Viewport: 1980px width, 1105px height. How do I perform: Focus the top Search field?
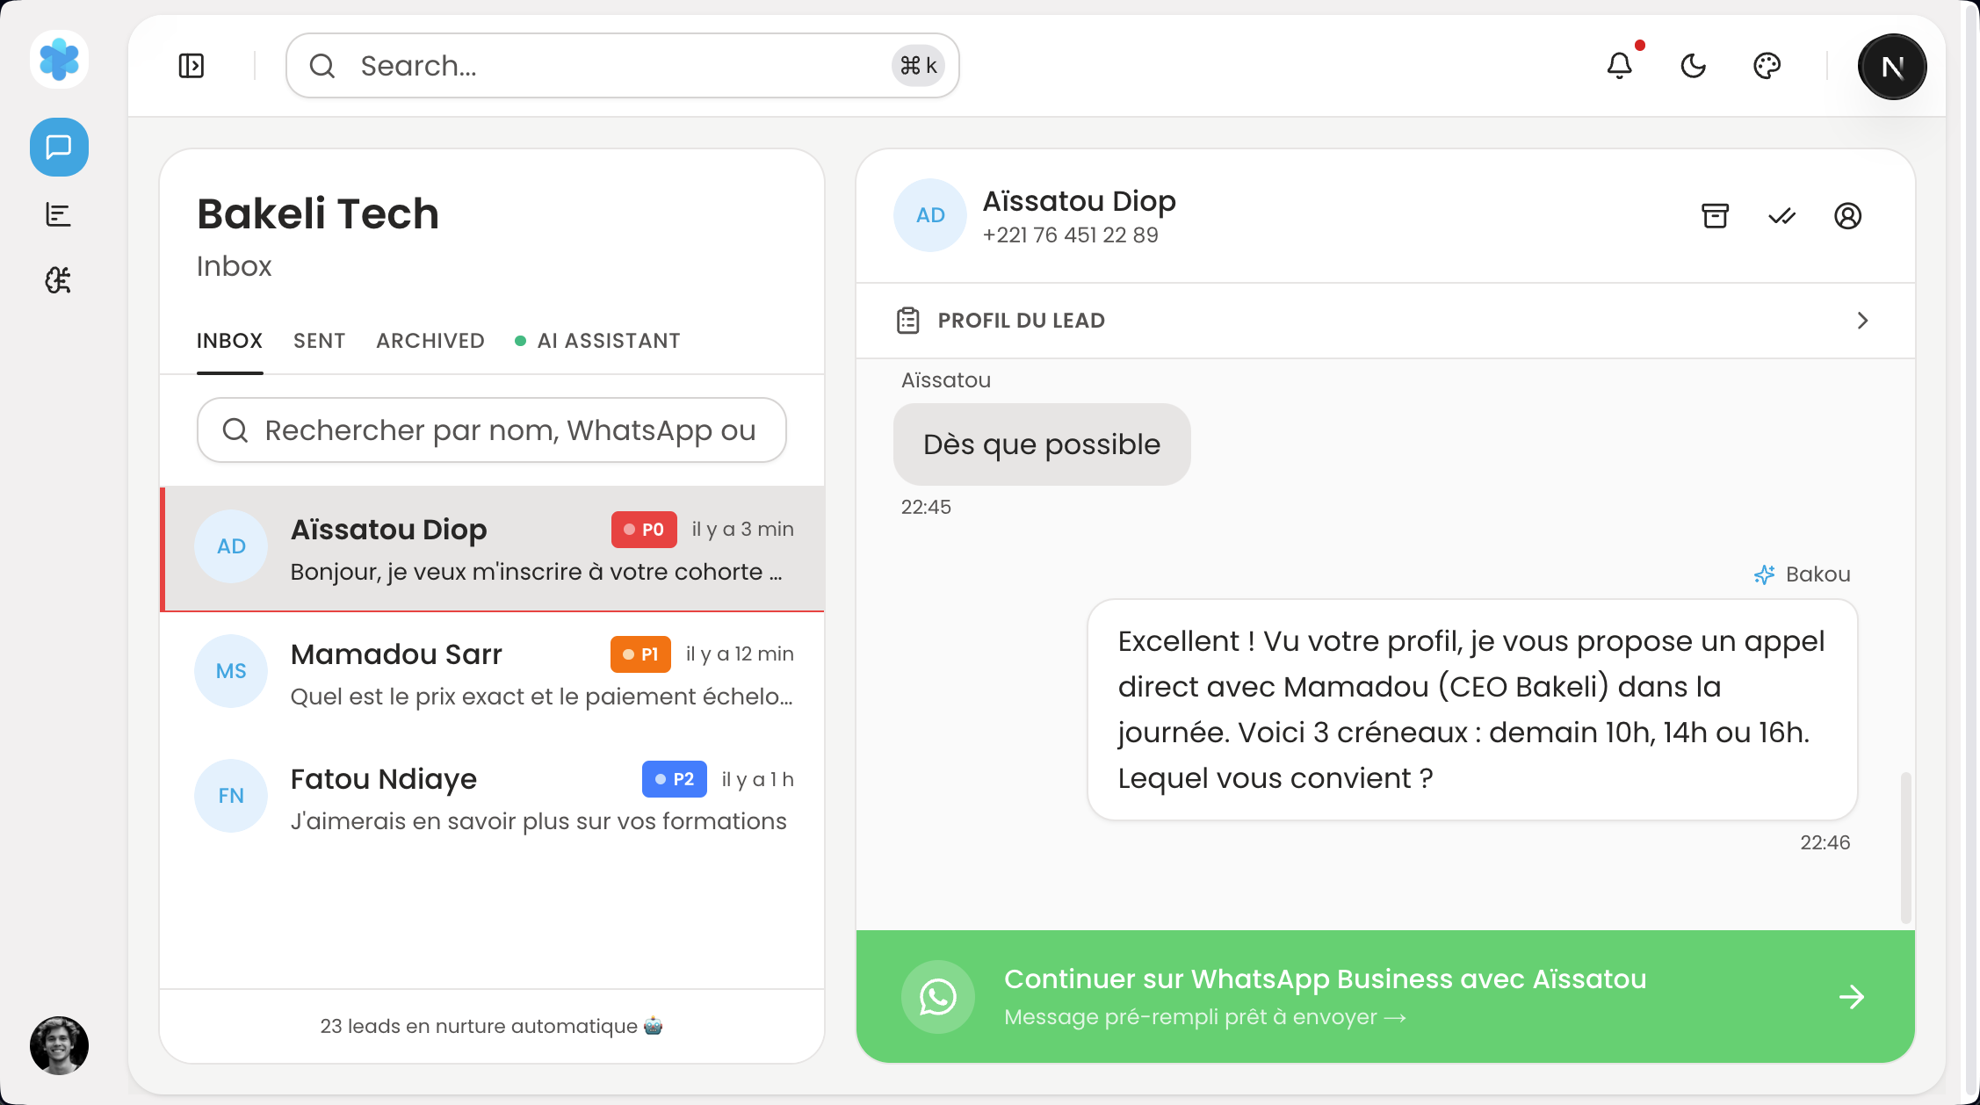click(x=622, y=66)
